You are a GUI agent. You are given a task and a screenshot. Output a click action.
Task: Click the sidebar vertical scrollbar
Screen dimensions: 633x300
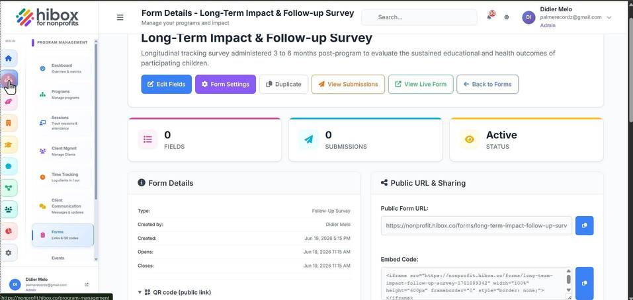[x=96, y=121]
